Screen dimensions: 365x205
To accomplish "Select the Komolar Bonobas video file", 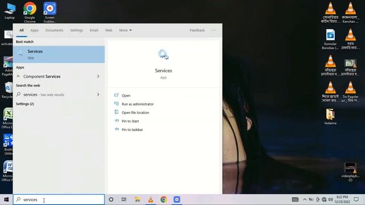I will 330,39.
